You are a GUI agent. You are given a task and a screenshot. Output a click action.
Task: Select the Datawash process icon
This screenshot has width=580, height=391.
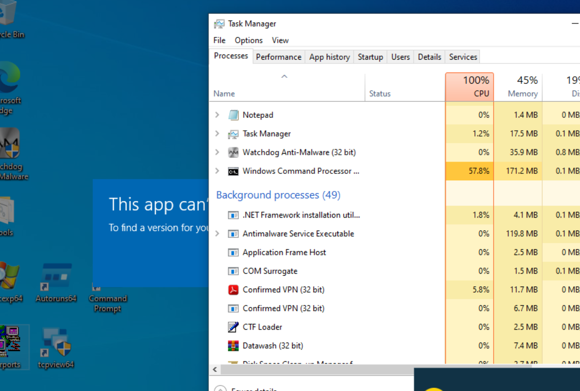click(x=233, y=346)
